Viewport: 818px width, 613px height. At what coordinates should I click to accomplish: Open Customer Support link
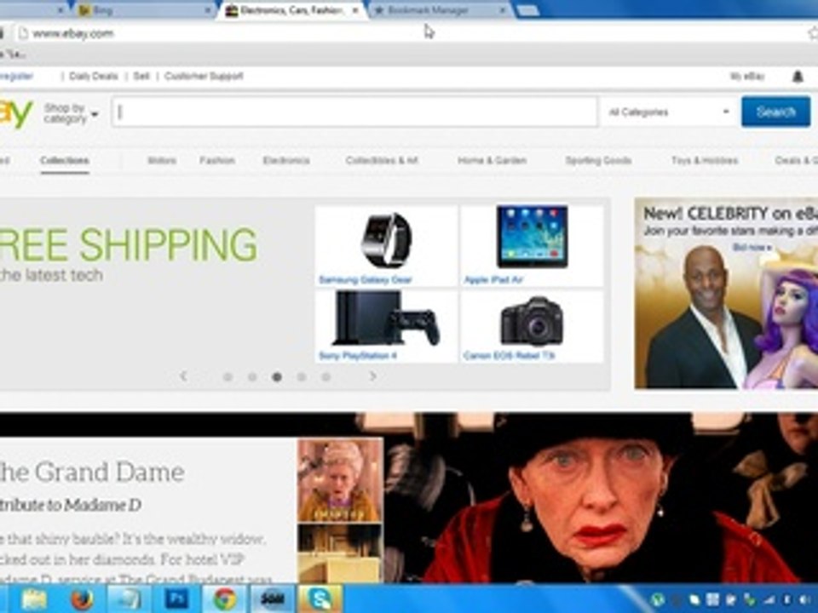click(x=204, y=76)
